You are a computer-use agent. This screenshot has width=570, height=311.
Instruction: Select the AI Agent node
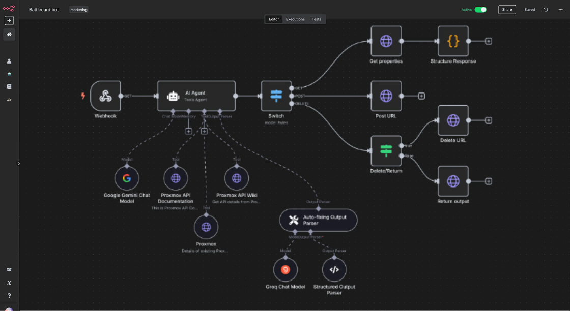196,96
